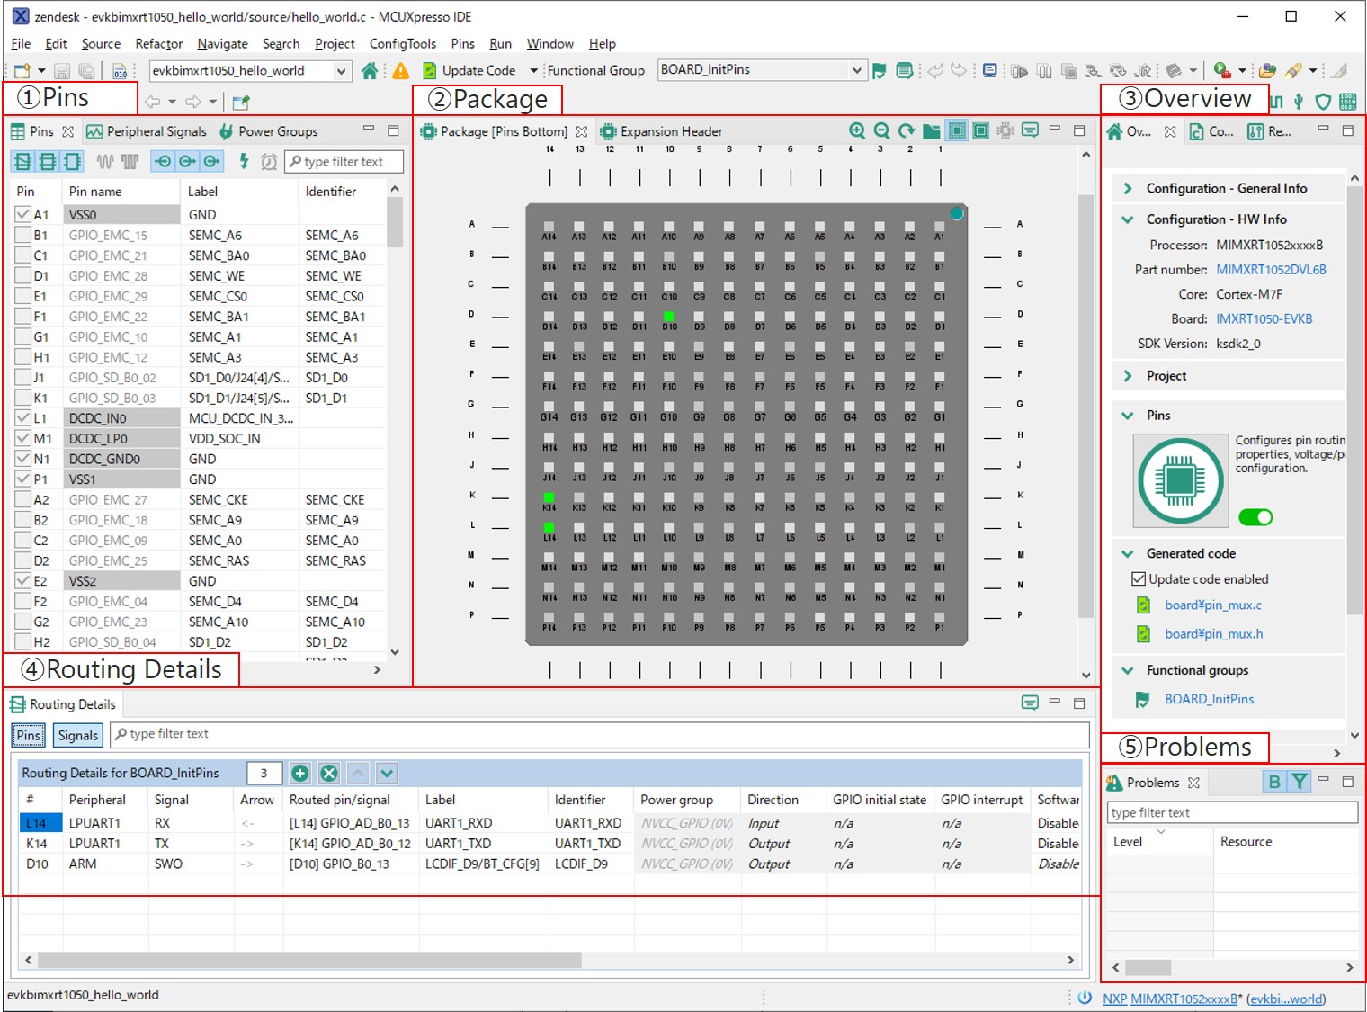Check the B1 GPIO_EMC_15 pin checkbox
The width and height of the screenshot is (1367, 1012).
point(23,235)
